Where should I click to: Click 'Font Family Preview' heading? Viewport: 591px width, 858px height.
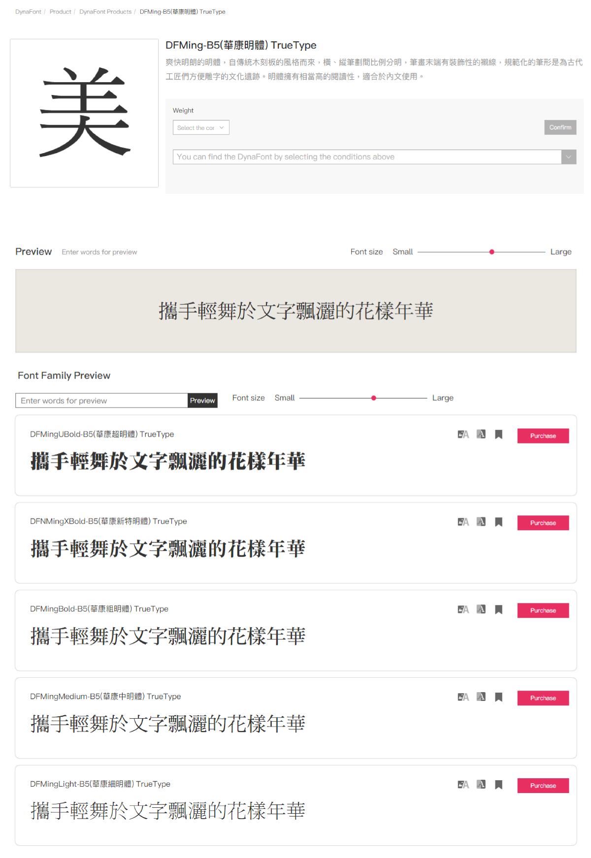click(x=64, y=376)
